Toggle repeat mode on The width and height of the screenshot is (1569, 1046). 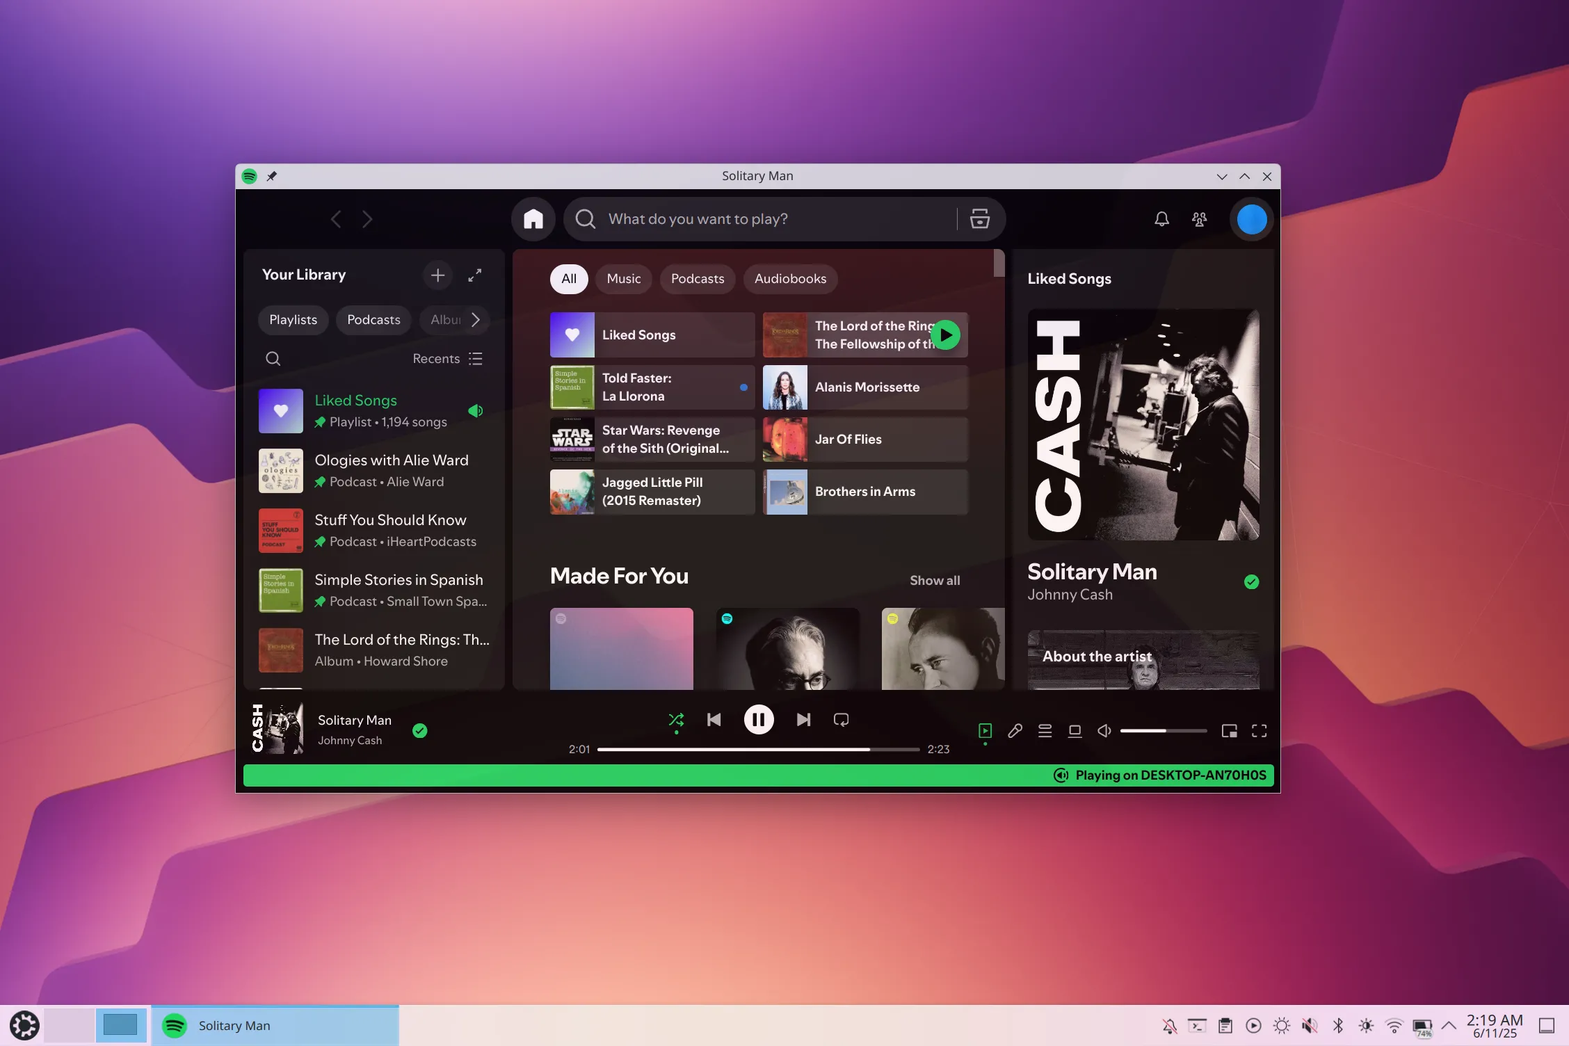click(x=841, y=720)
